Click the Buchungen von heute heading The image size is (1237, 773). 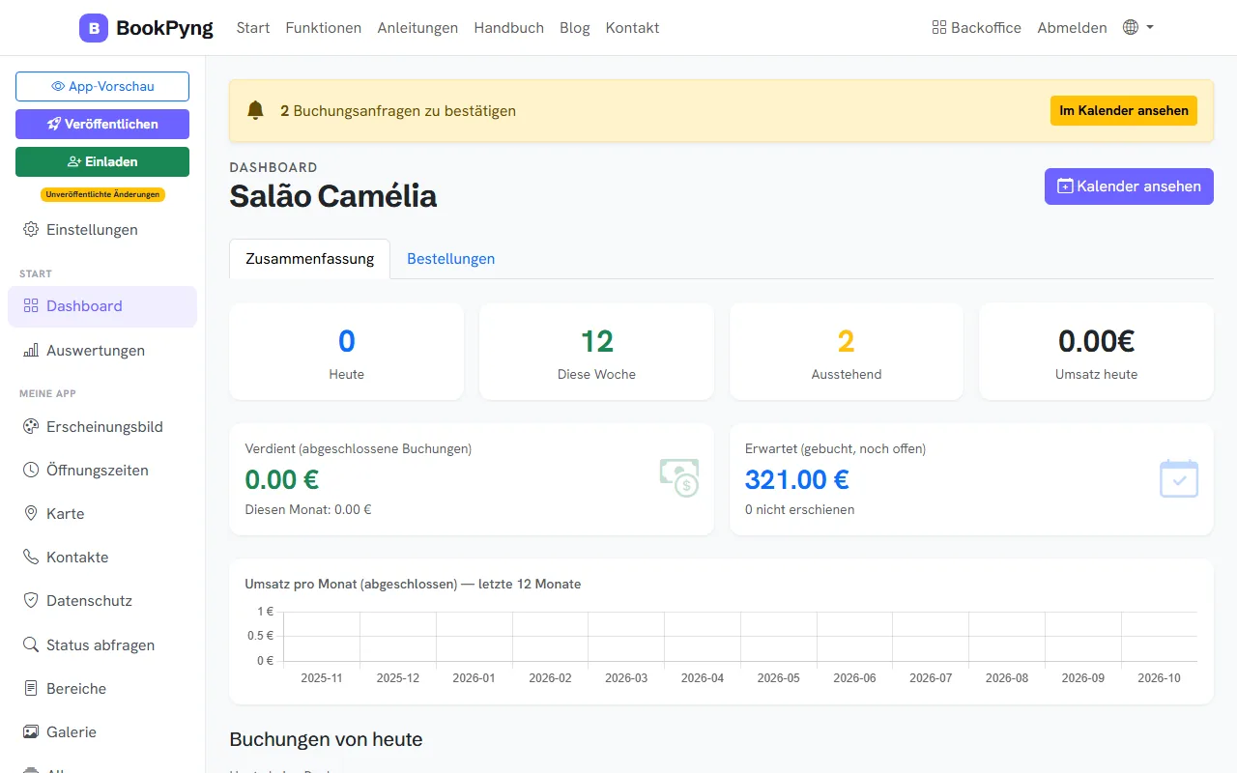pyautogui.click(x=326, y=739)
